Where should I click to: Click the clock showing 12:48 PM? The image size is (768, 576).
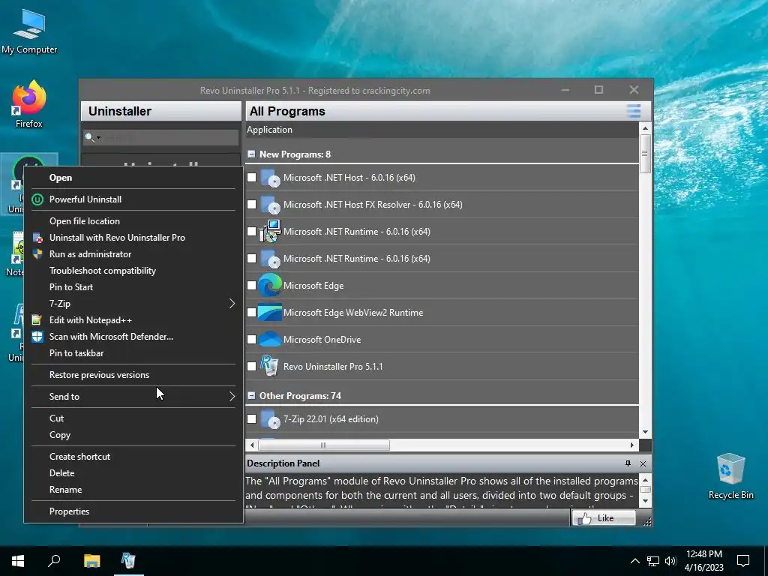tap(703, 554)
